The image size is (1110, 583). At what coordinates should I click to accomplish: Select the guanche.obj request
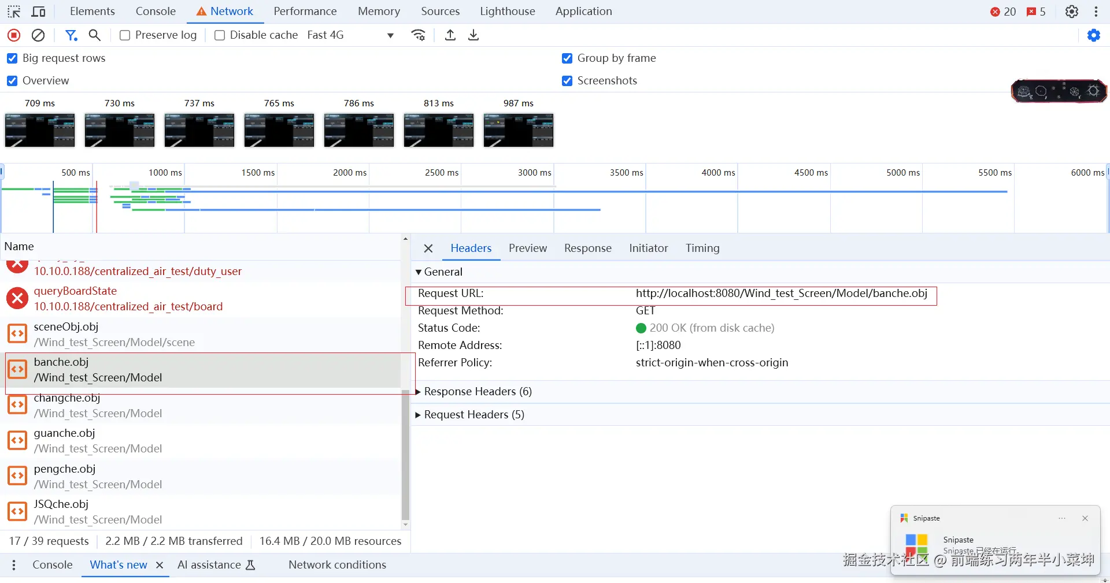201,441
